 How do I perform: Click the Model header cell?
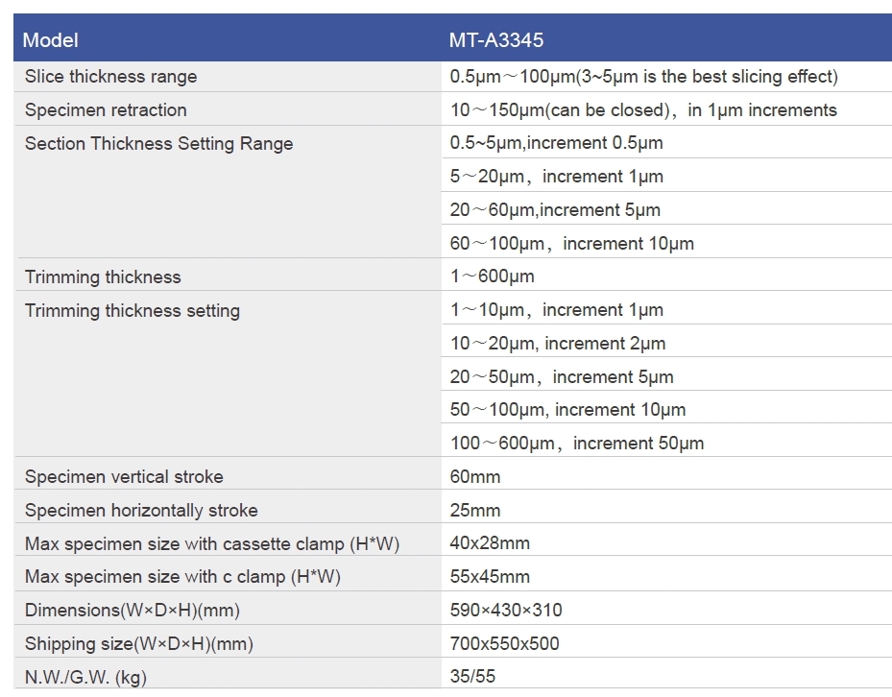(228, 39)
